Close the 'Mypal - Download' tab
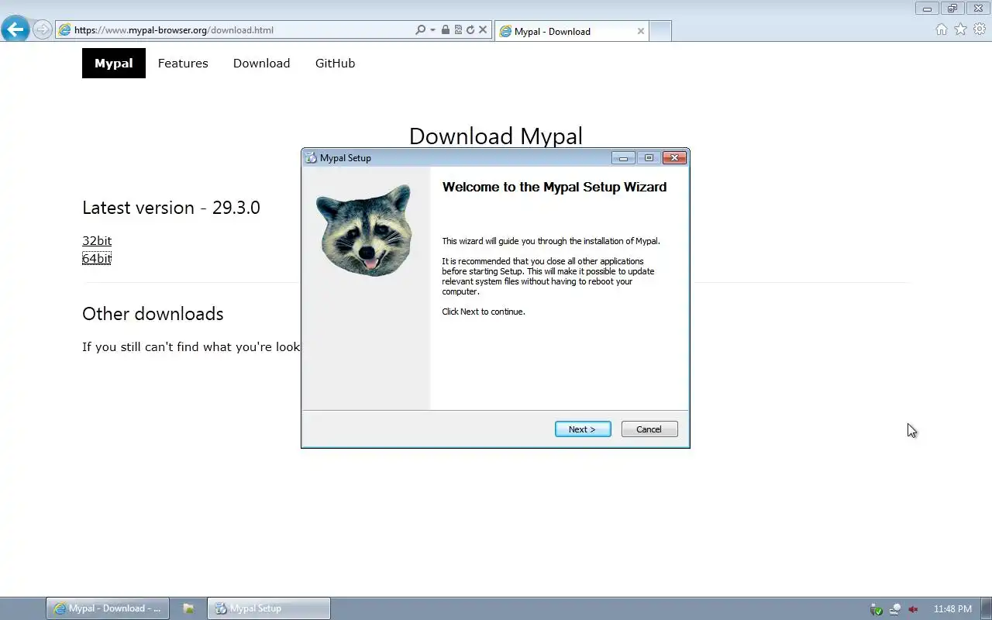This screenshot has height=620, width=992. [641, 31]
